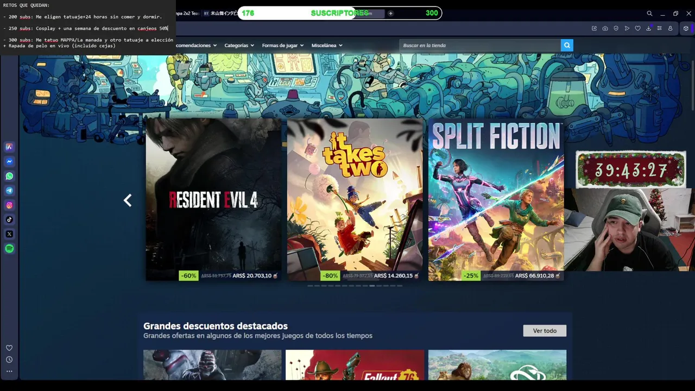Open sidebar three-dots setup menu
Image resolution: width=695 pixels, height=391 pixels.
(x=9, y=371)
